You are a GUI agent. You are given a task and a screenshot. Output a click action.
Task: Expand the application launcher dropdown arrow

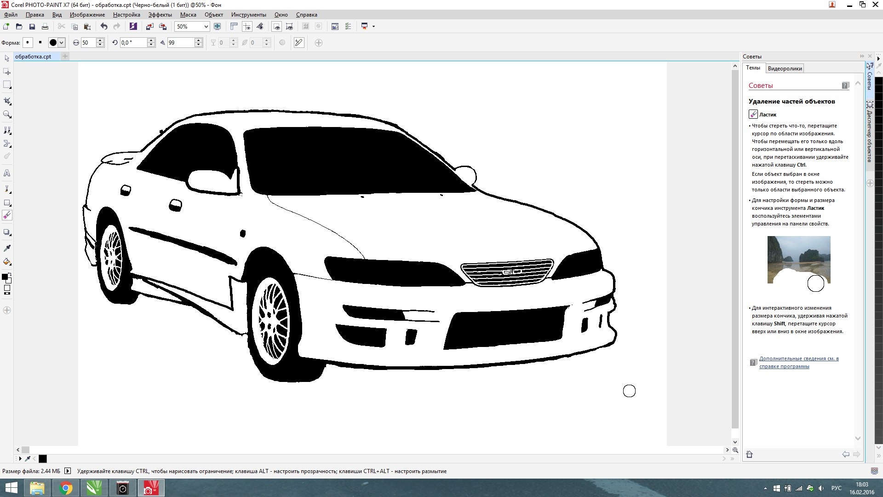(373, 27)
